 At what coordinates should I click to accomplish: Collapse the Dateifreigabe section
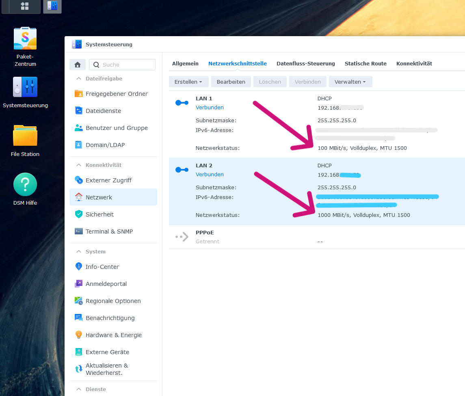click(x=79, y=79)
